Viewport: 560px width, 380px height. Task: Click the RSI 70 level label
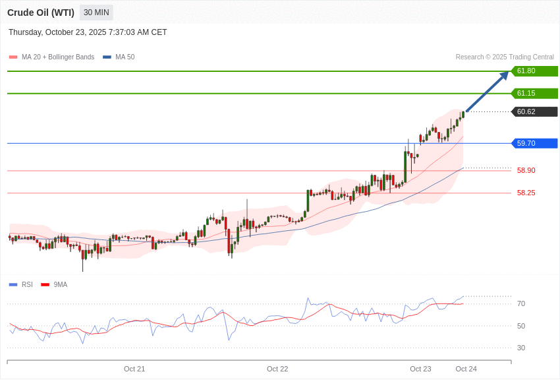click(521, 303)
